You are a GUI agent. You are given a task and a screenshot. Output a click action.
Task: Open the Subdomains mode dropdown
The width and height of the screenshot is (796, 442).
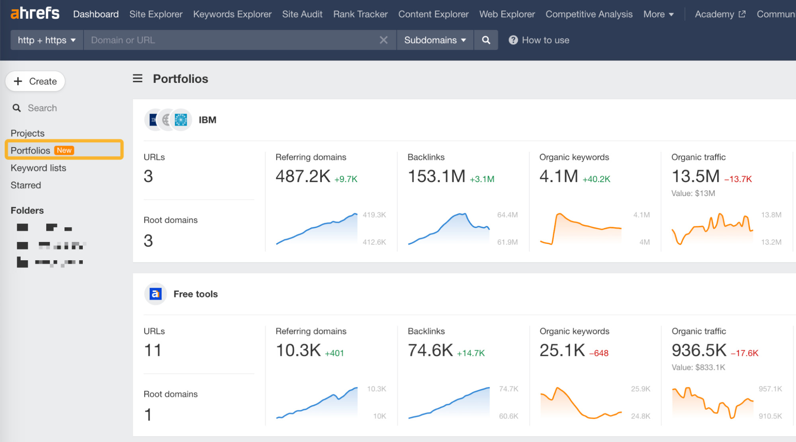[435, 40]
